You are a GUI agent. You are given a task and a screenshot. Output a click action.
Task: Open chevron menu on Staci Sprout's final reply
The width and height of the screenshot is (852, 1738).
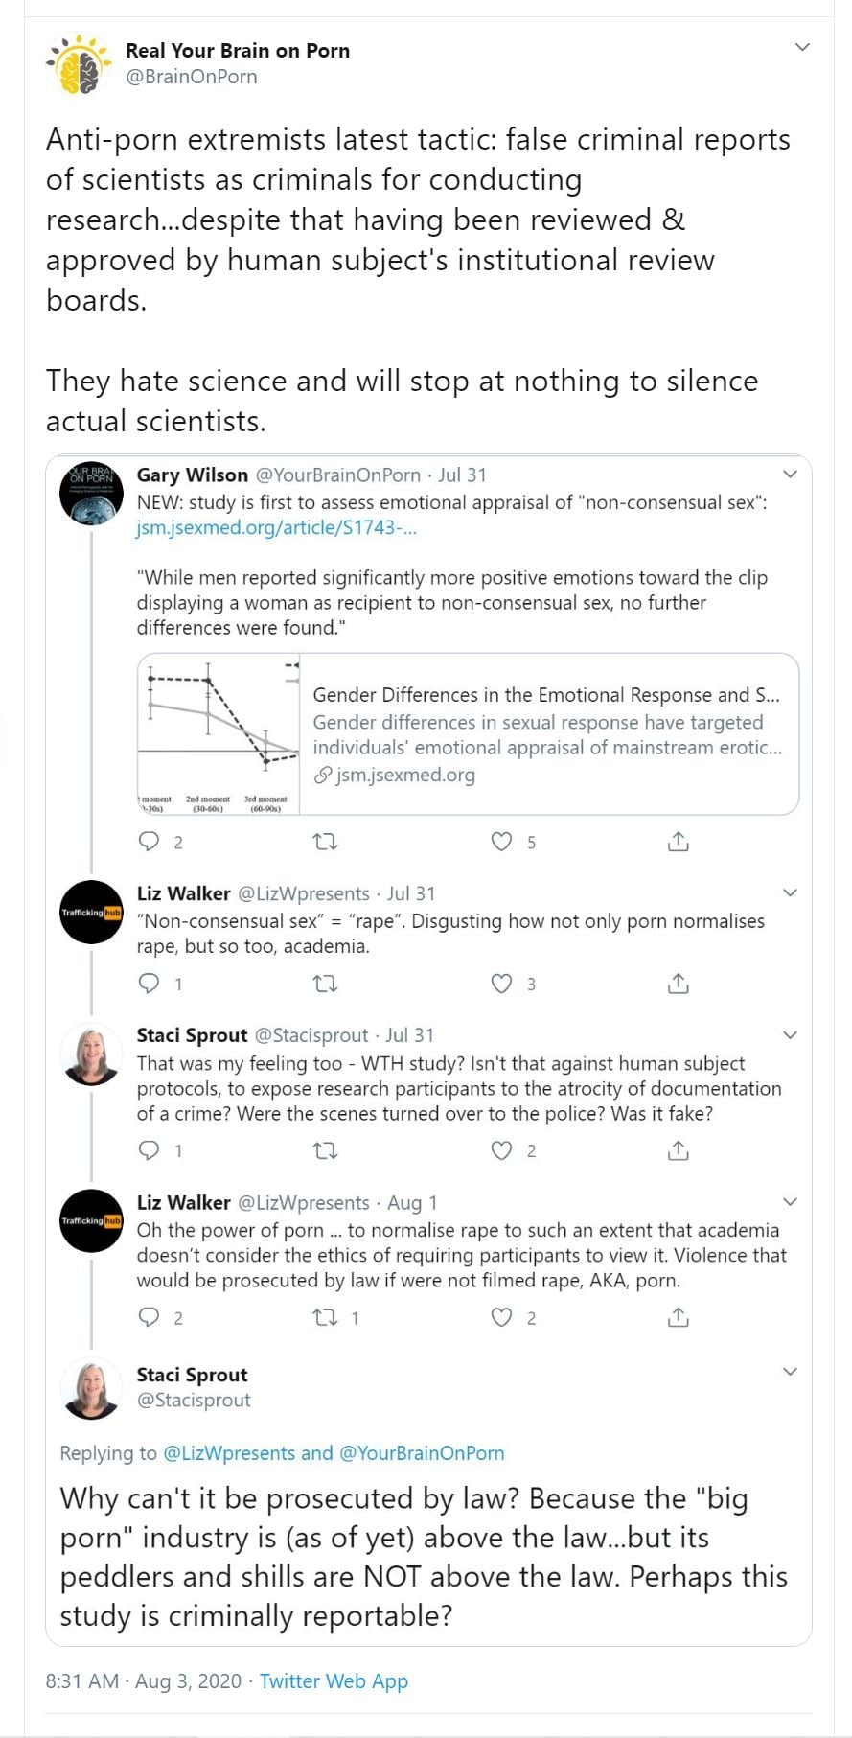click(x=790, y=1371)
